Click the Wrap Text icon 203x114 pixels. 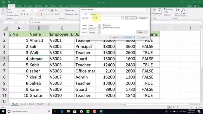66,10
